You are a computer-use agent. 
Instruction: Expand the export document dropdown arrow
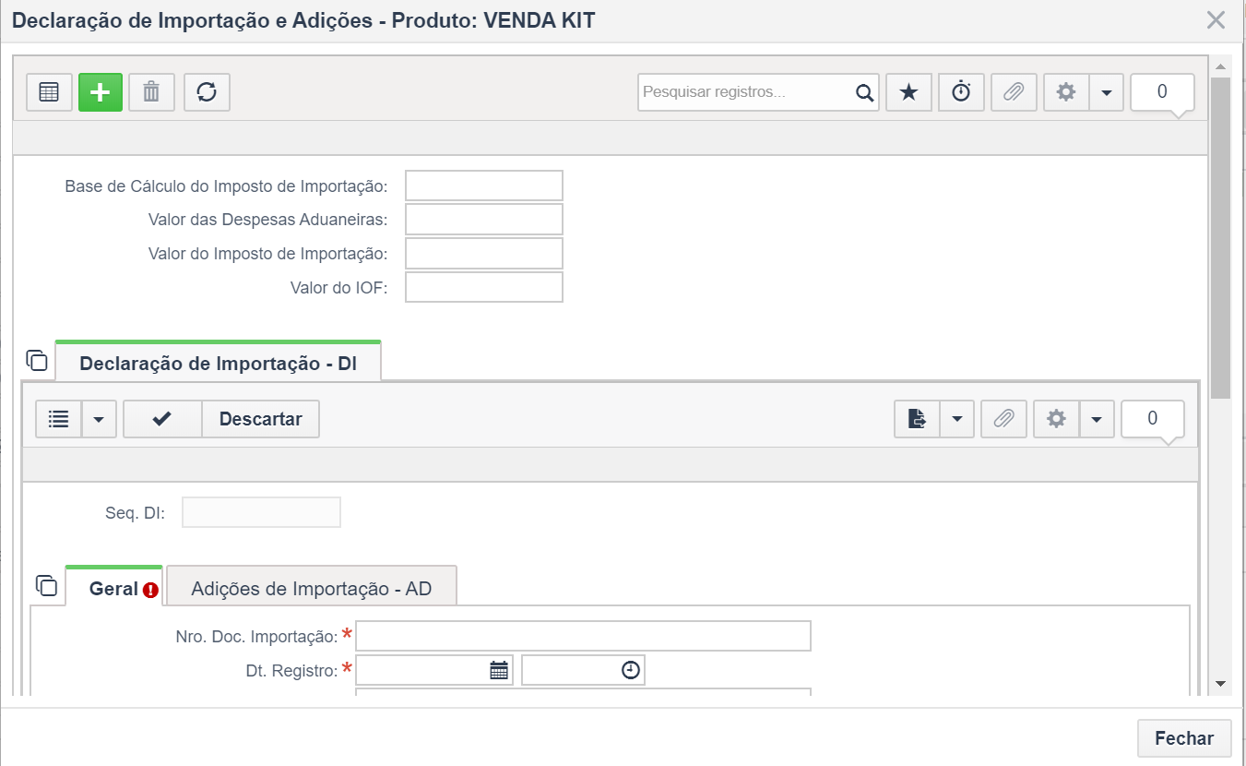pyautogui.click(x=956, y=419)
